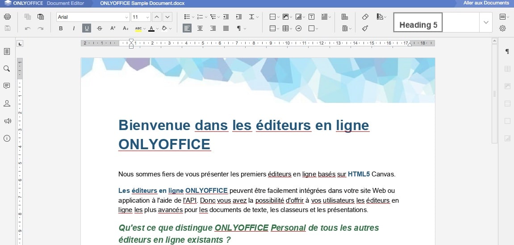
Task: Center align the text
Action: 200,29
